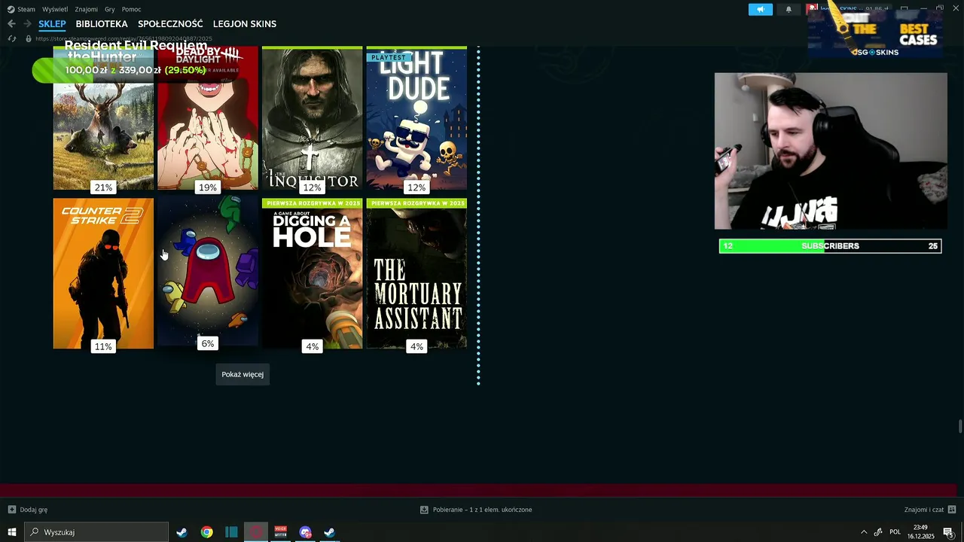Open the Windows Start menu
Screen dimensions: 964x542
pos(12,532)
